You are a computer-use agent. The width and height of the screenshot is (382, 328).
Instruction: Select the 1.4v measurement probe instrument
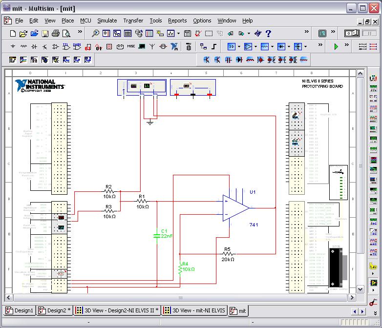(373, 267)
